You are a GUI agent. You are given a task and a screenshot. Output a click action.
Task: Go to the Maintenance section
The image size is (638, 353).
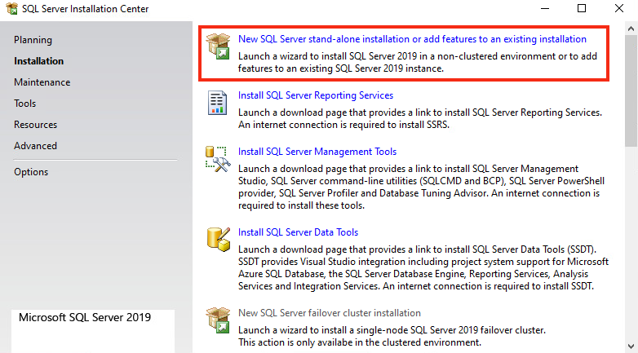tap(42, 82)
